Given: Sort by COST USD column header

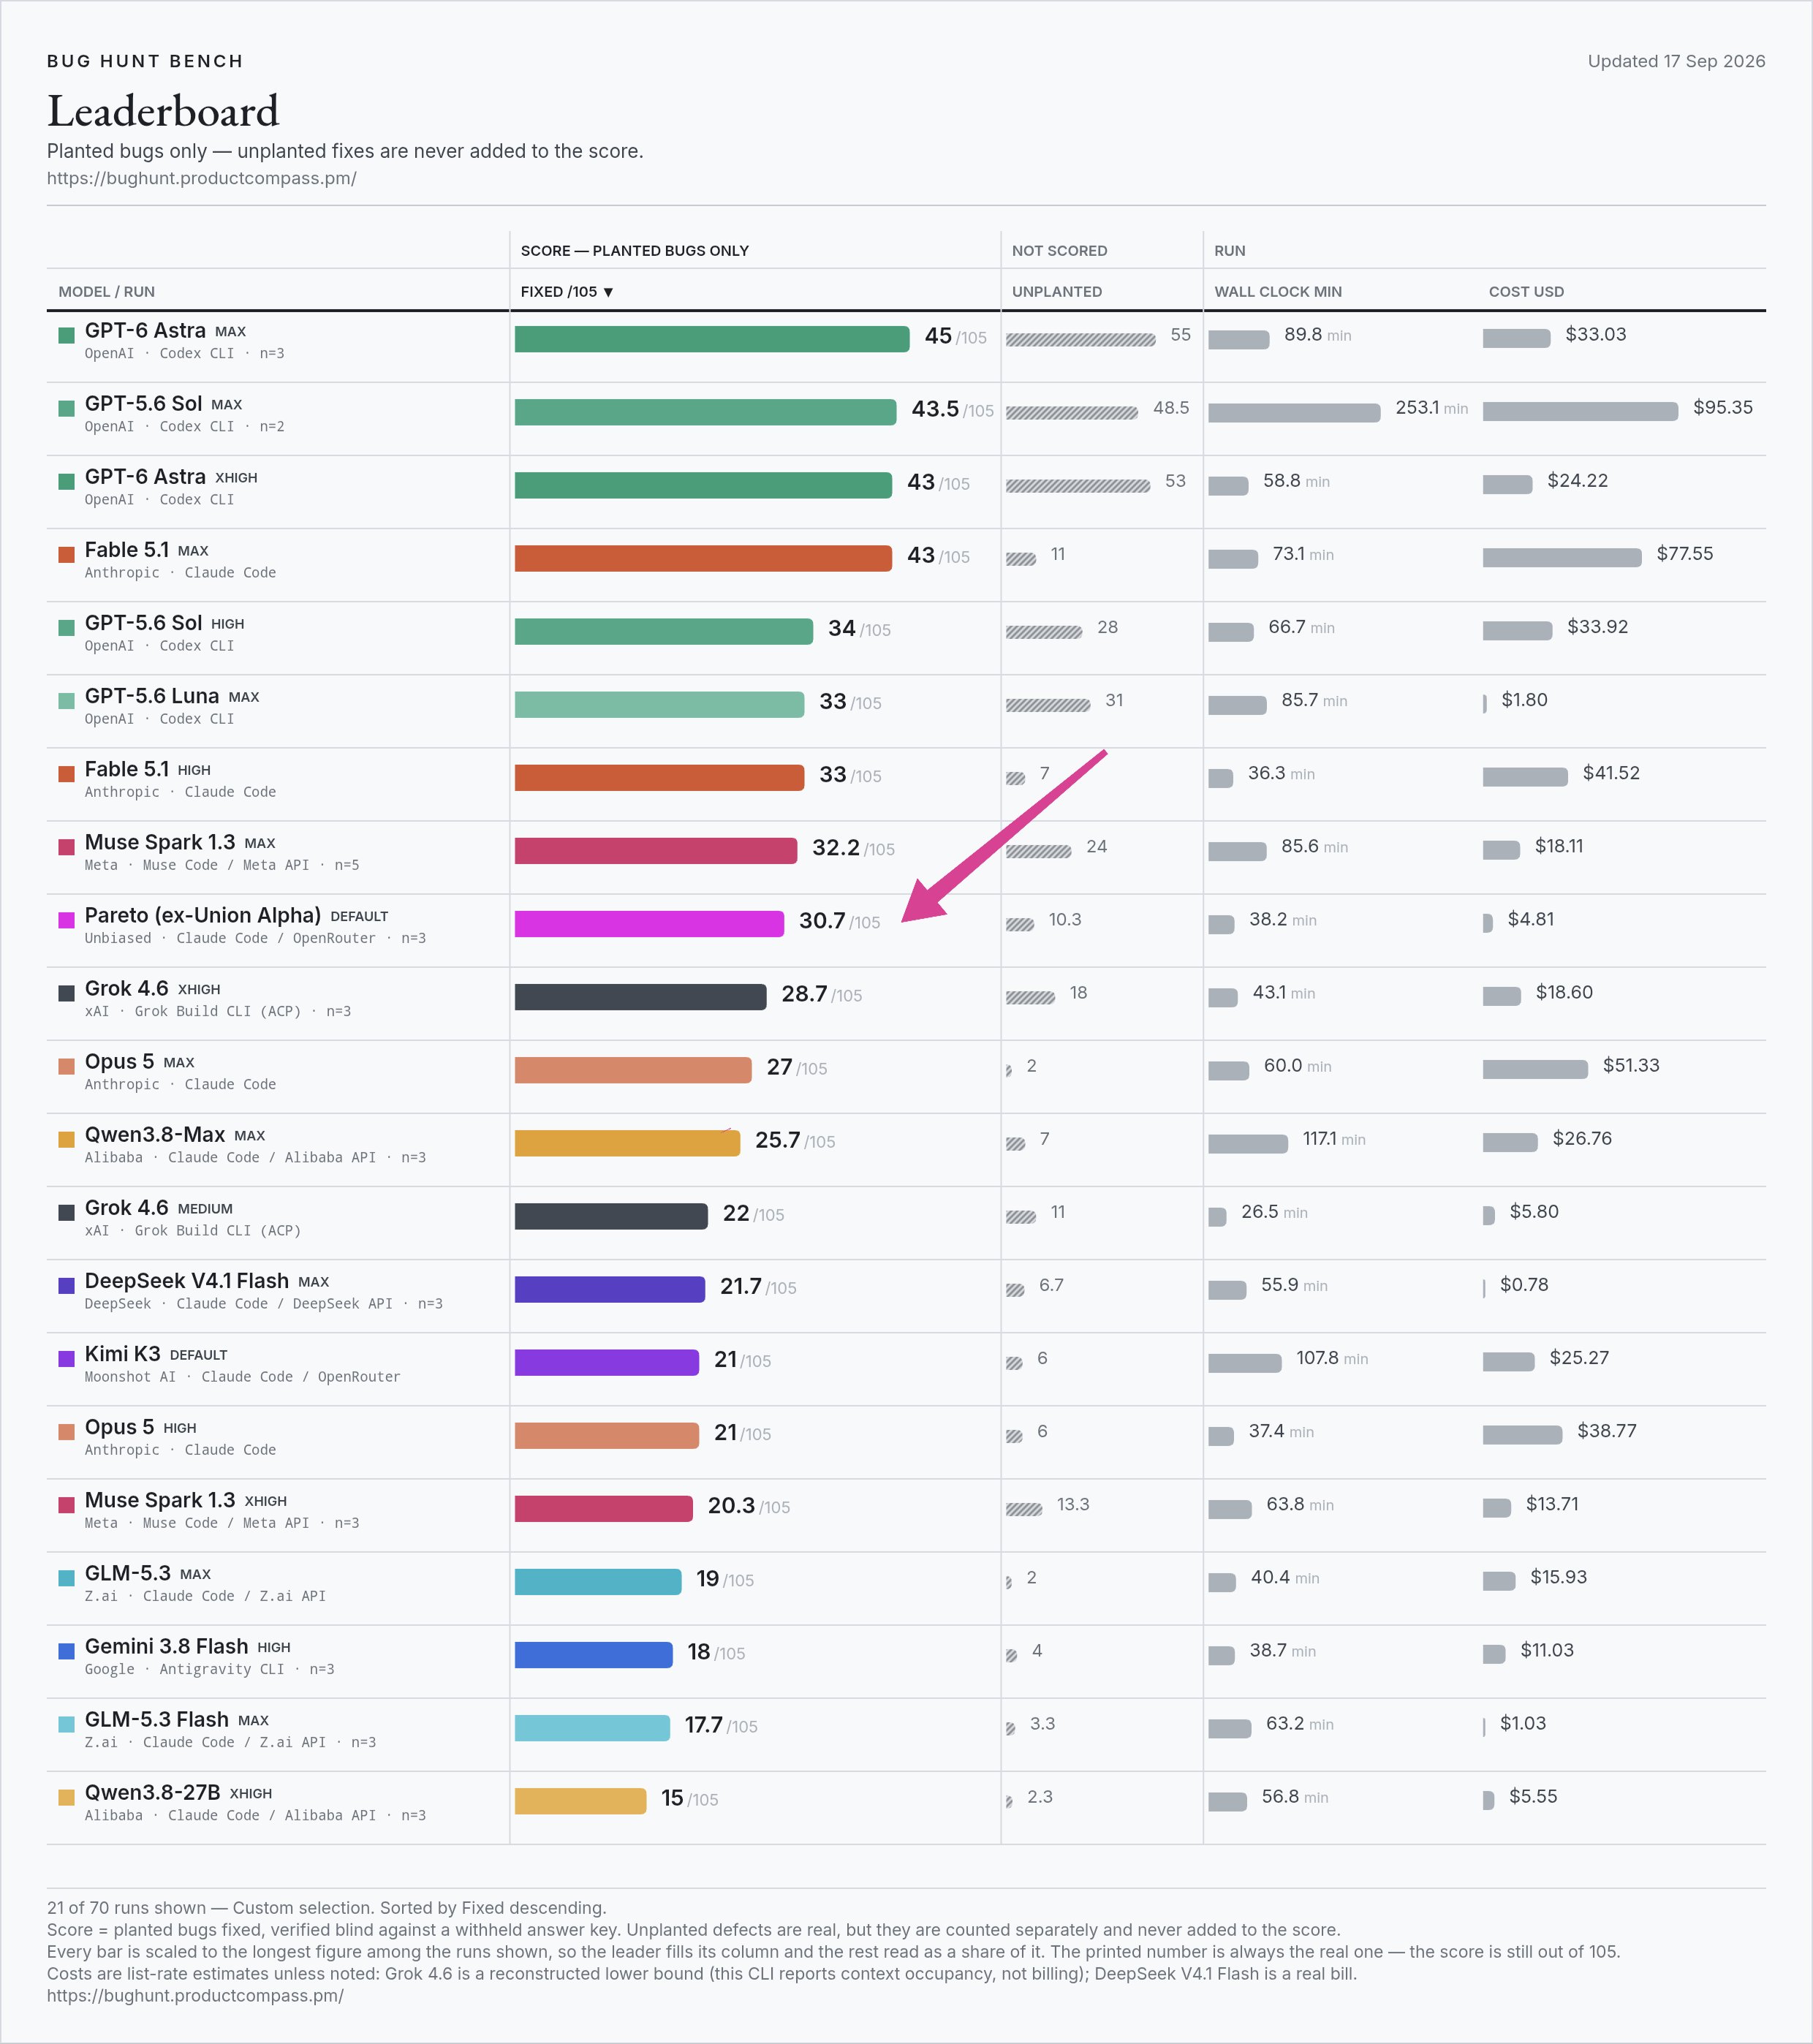Looking at the screenshot, I should [x=1525, y=291].
